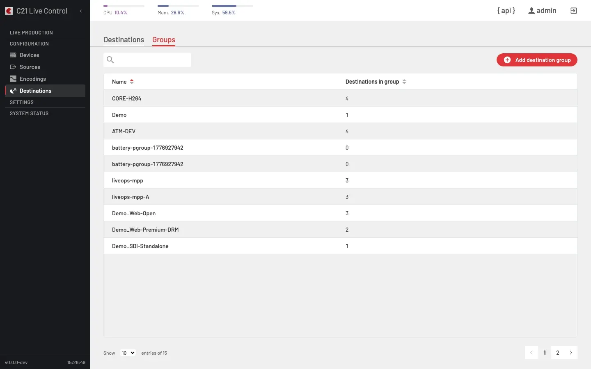The width and height of the screenshot is (591, 369).
Task: Click destination count 2 for Demo_Web-Premium-DRM
Action: click(347, 230)
